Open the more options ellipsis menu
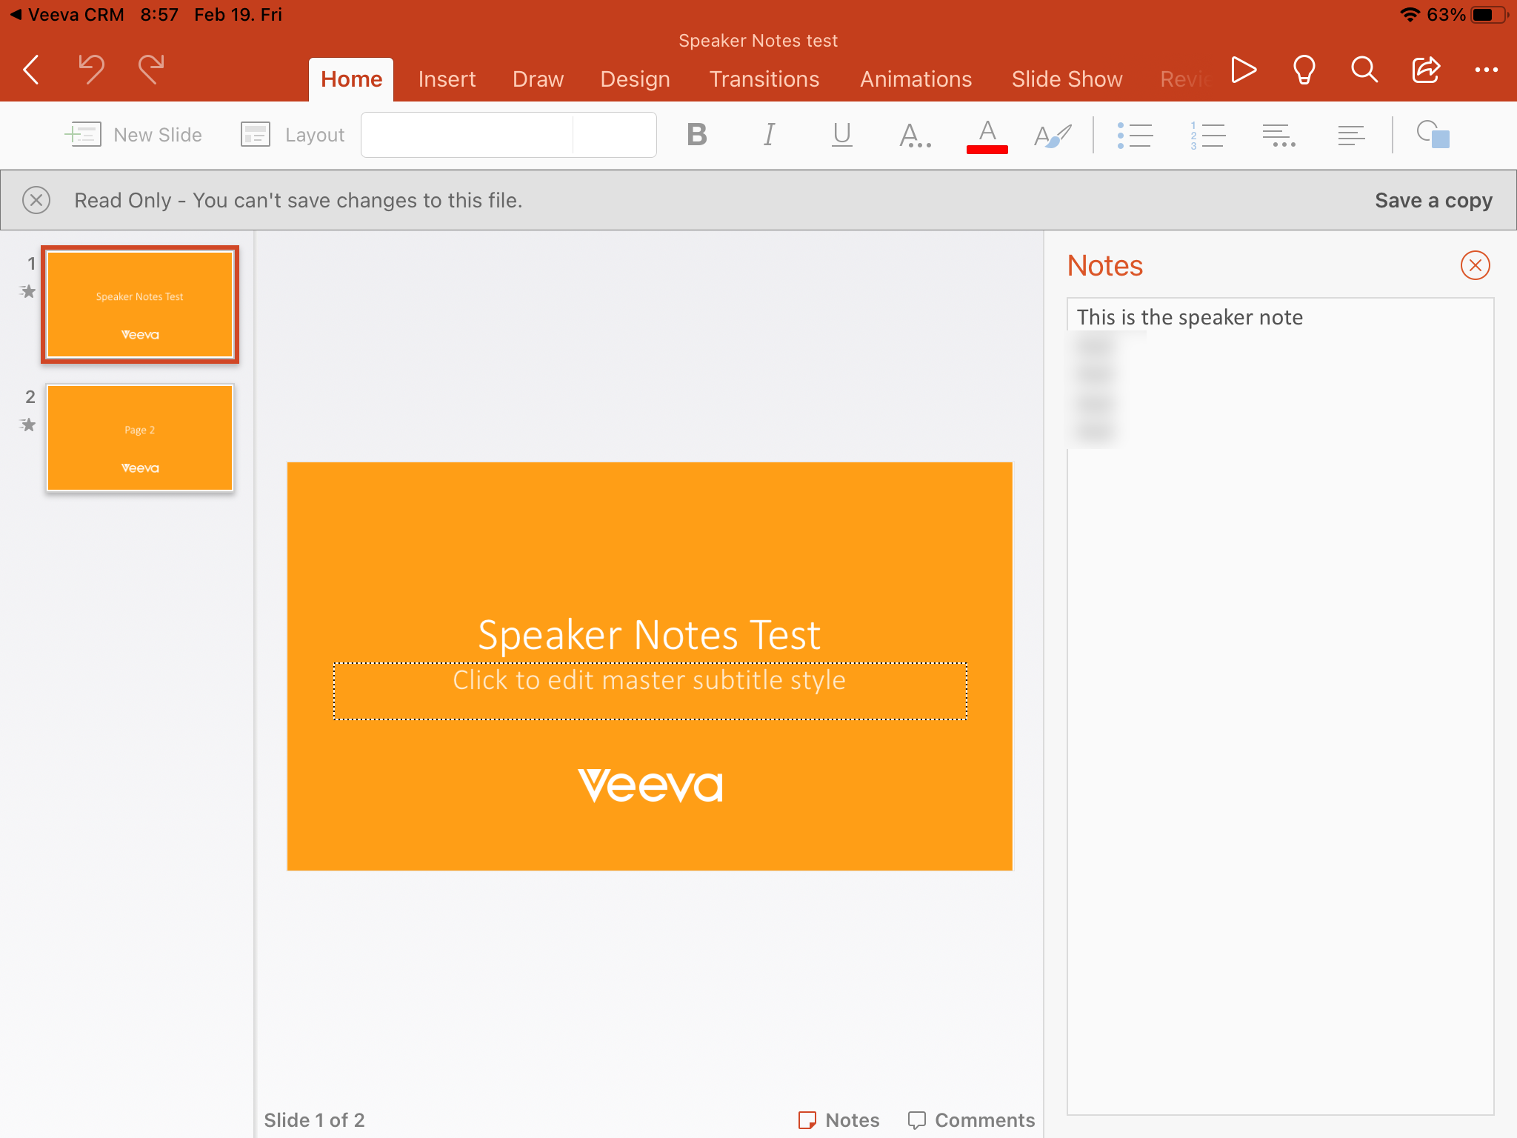 1486,70
